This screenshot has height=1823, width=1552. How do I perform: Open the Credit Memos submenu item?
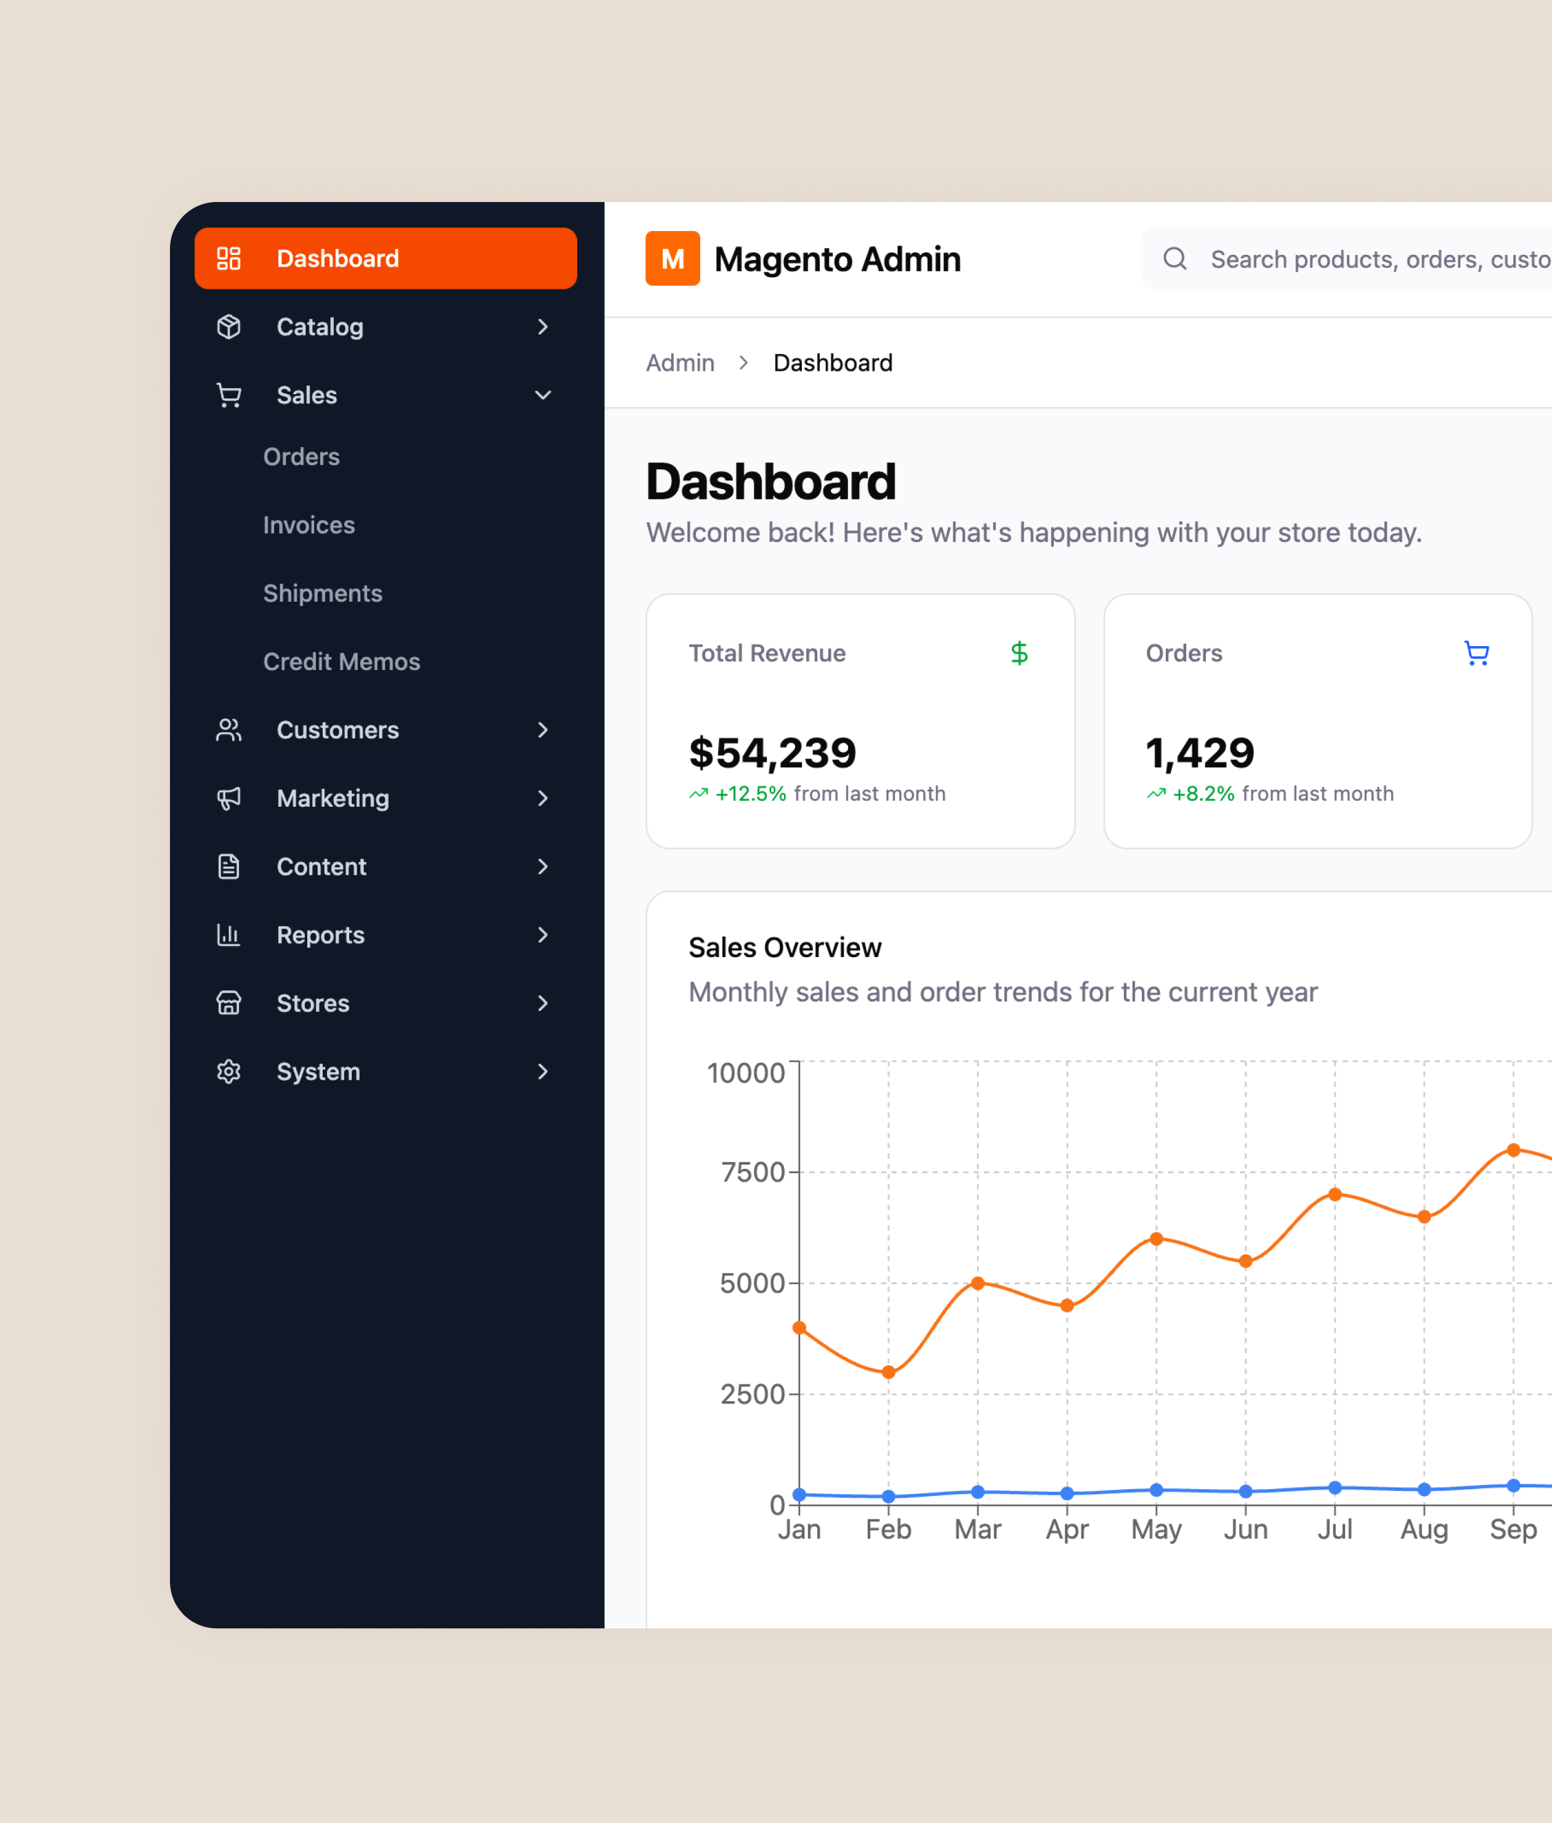341,661
